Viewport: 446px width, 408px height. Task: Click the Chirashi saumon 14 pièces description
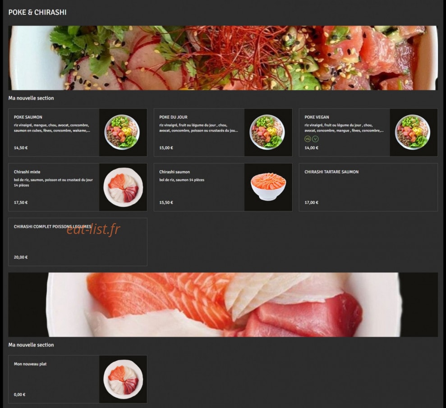click(182, 180)
